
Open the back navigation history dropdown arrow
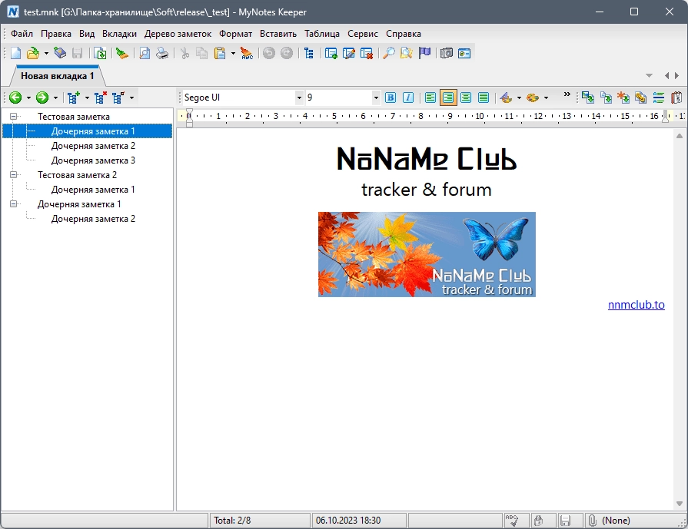pyautogui.click(x=28, y=98)
